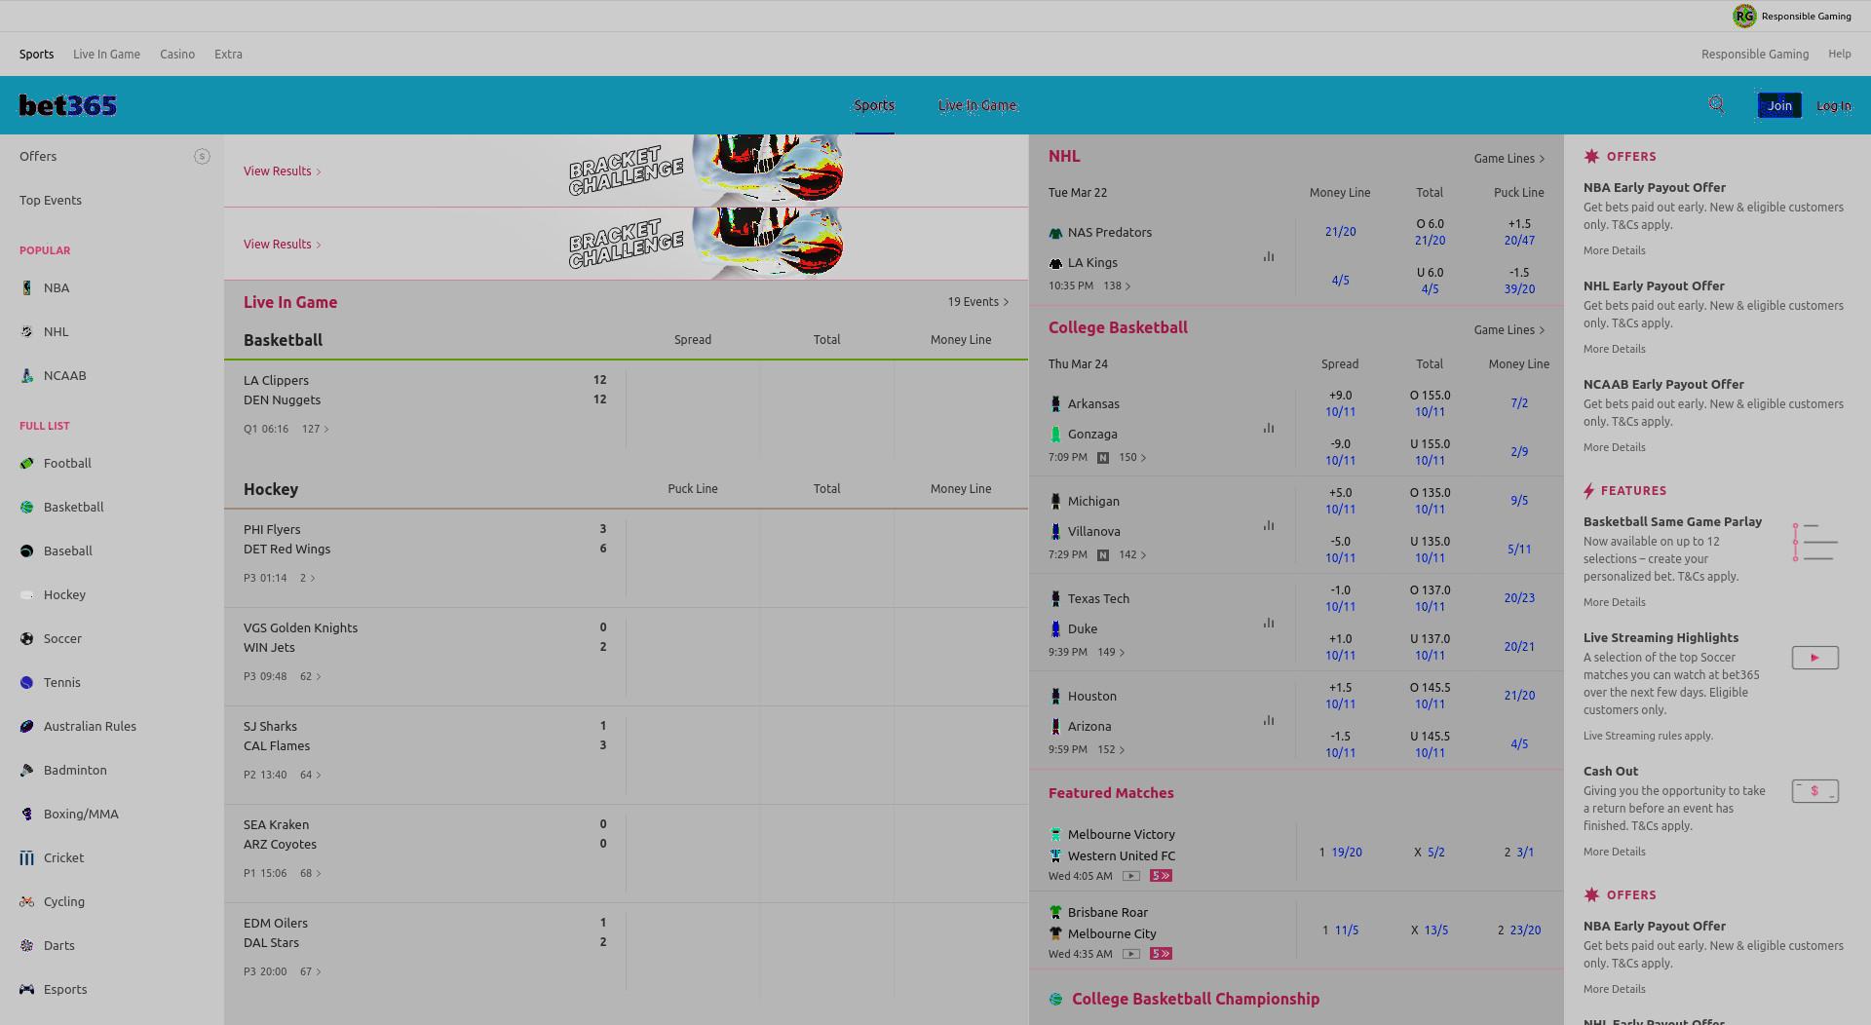
Task: Expand 138 markets for Predators vs Kings
Action: pos(1117,285)
